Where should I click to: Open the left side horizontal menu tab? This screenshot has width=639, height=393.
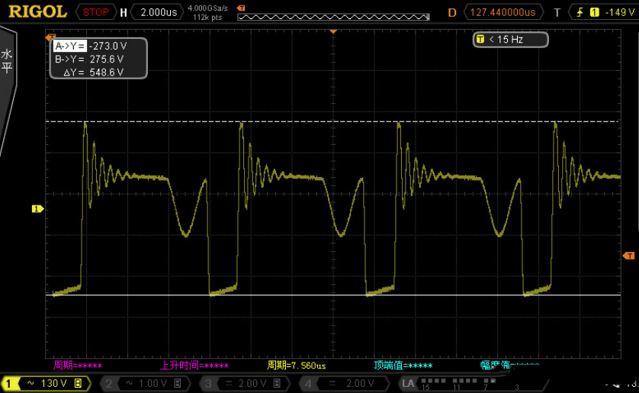[7, 62]
